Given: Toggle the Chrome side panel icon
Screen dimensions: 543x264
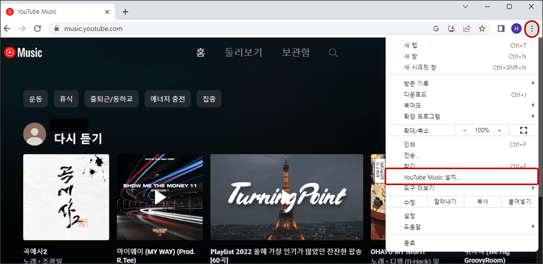Looking at the screenshot, I should [x=501, y=29].
